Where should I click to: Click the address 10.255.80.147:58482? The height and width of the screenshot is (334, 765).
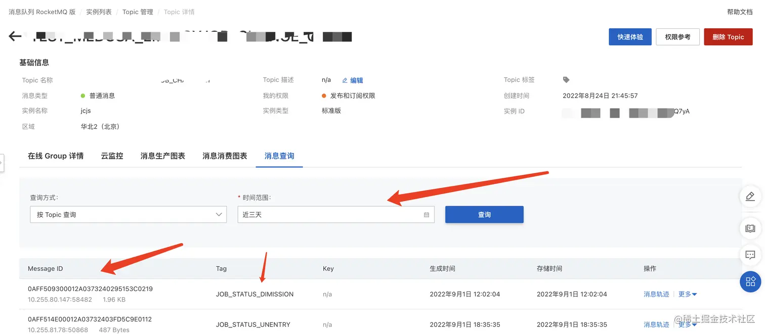pos(60,300)
